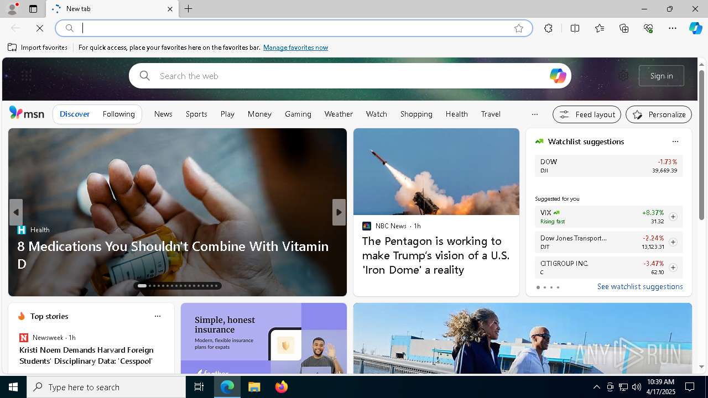This screenshot has height=398, width=708.
Task: Click the Search the web box
Action: tap(350, 76)
